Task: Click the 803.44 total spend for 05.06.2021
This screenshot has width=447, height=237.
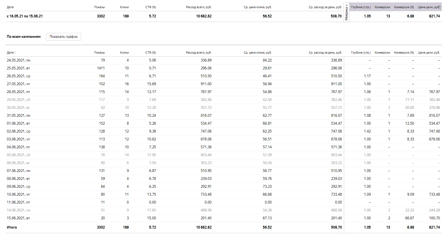Action: [x=206, y=155]
